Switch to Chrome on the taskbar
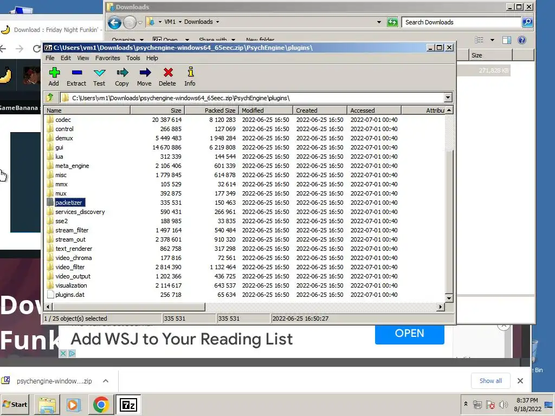 point(101,405)
